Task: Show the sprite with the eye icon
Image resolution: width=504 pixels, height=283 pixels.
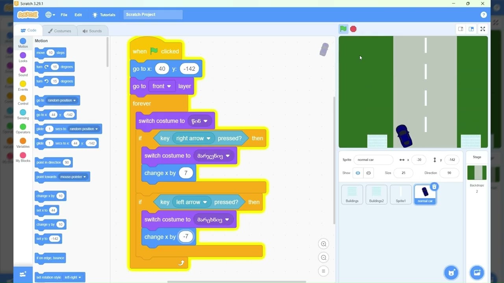Action: click(x=358, y=173)
